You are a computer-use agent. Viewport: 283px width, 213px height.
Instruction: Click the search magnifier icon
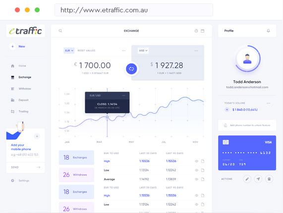60,31
